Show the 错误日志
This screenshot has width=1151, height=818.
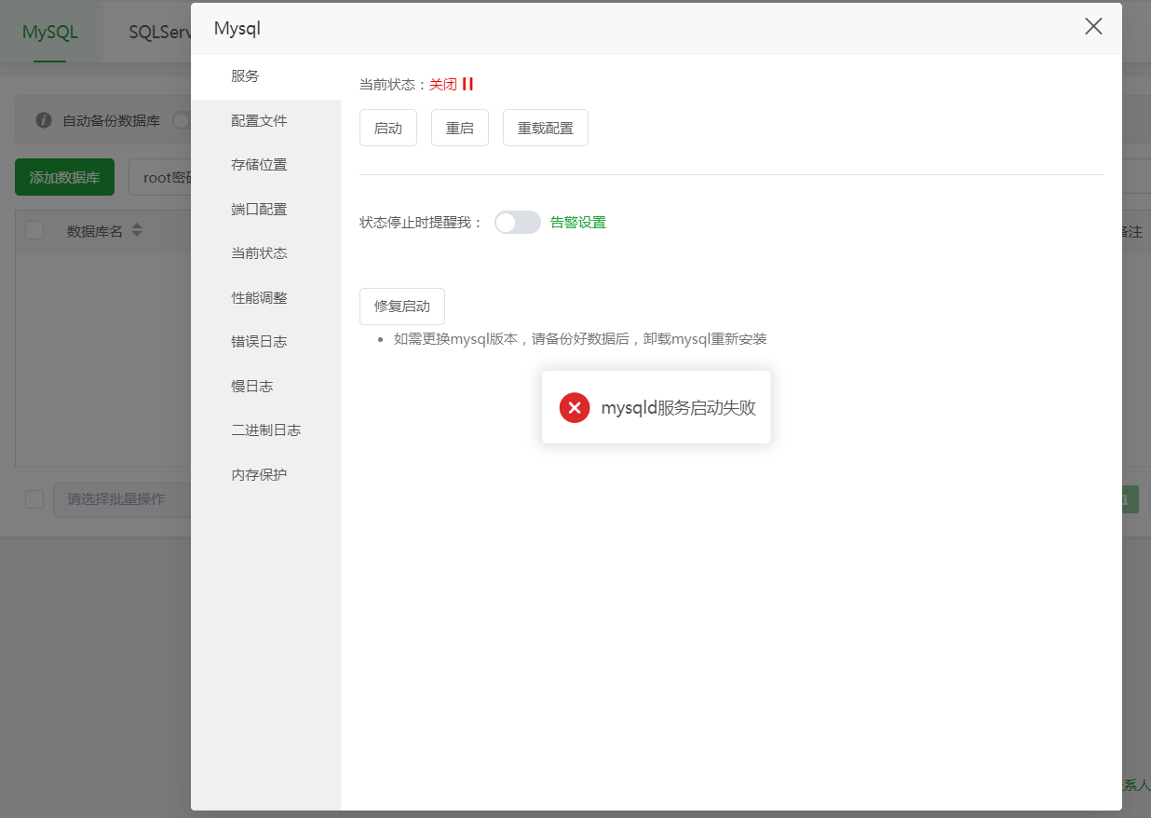click(x=265, y=342)
